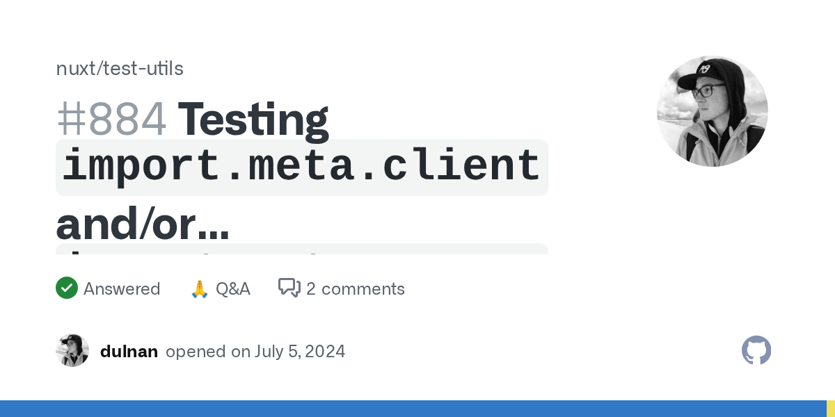This screenshot has height=417, width=835.
Task: Click the yellow language bar segment
Action: coord(830,409)
